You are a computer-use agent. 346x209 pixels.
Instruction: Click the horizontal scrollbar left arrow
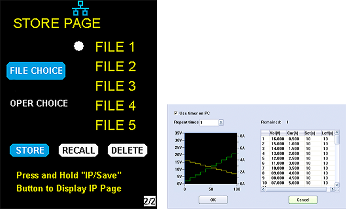[x=263, y=189]
